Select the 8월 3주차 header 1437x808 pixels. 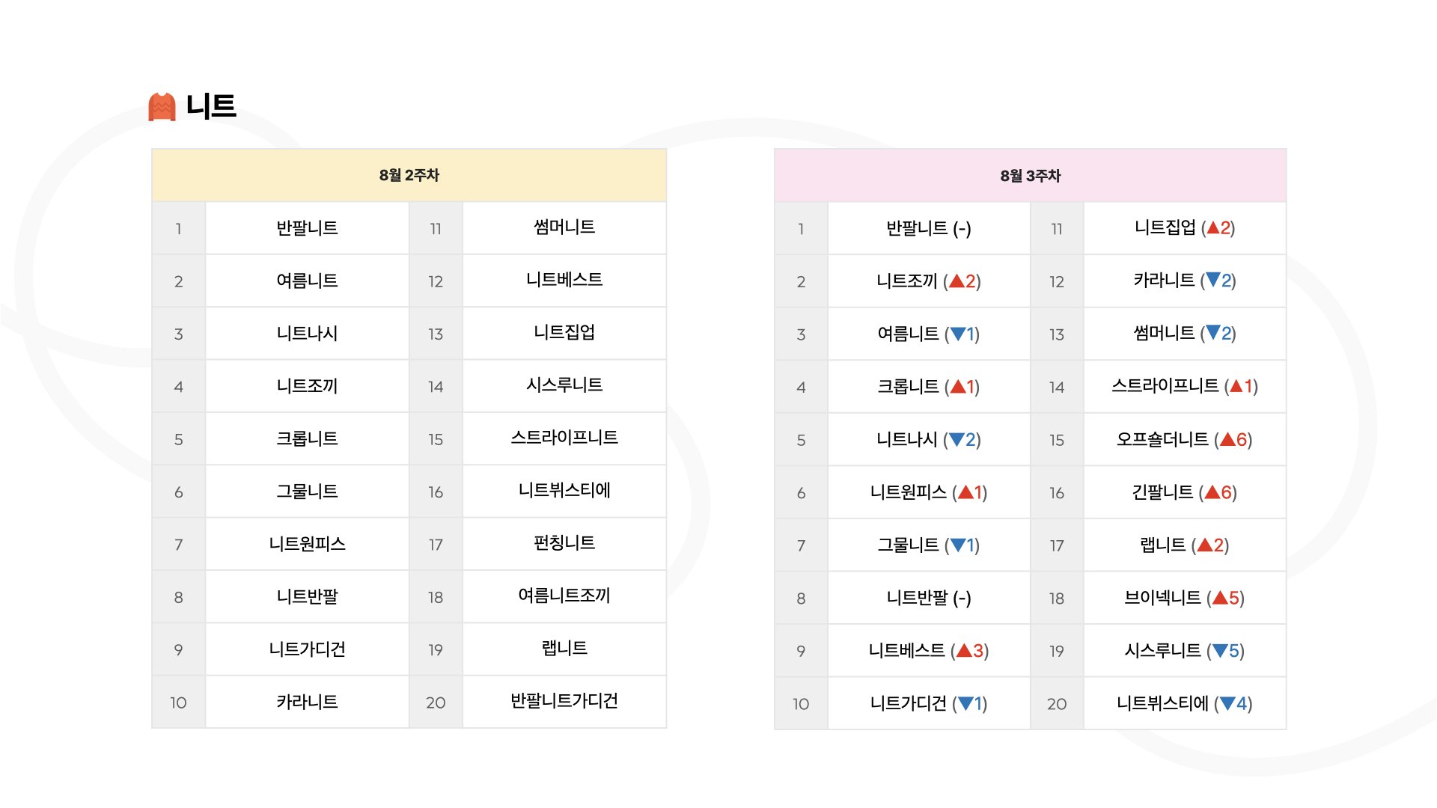pos(1031,176)
